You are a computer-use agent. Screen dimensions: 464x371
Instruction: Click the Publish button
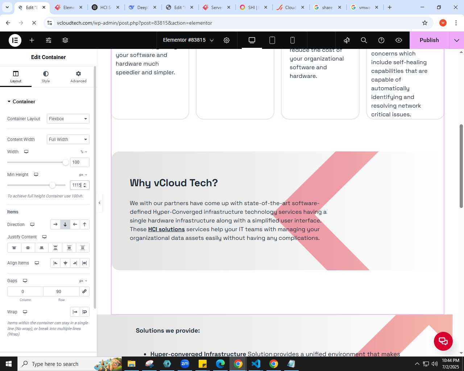coord(429,40)
